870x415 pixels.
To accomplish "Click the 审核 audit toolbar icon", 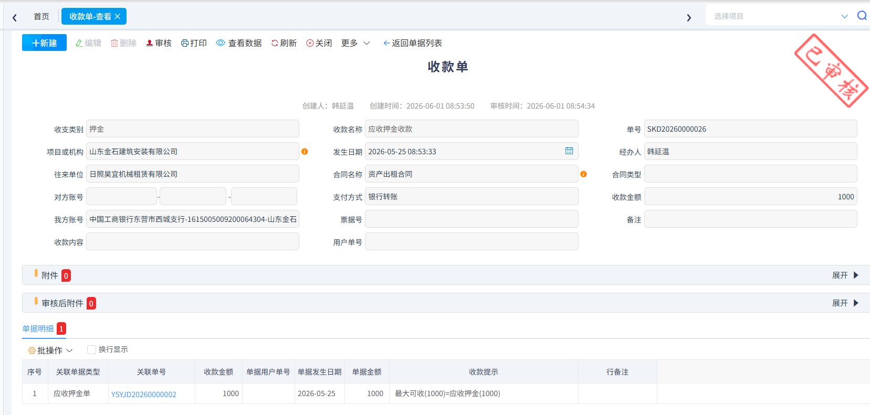I will (x=150, y=43).
